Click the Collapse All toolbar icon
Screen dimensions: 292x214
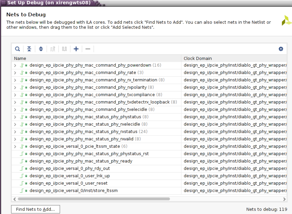click(x=29, y=49)
